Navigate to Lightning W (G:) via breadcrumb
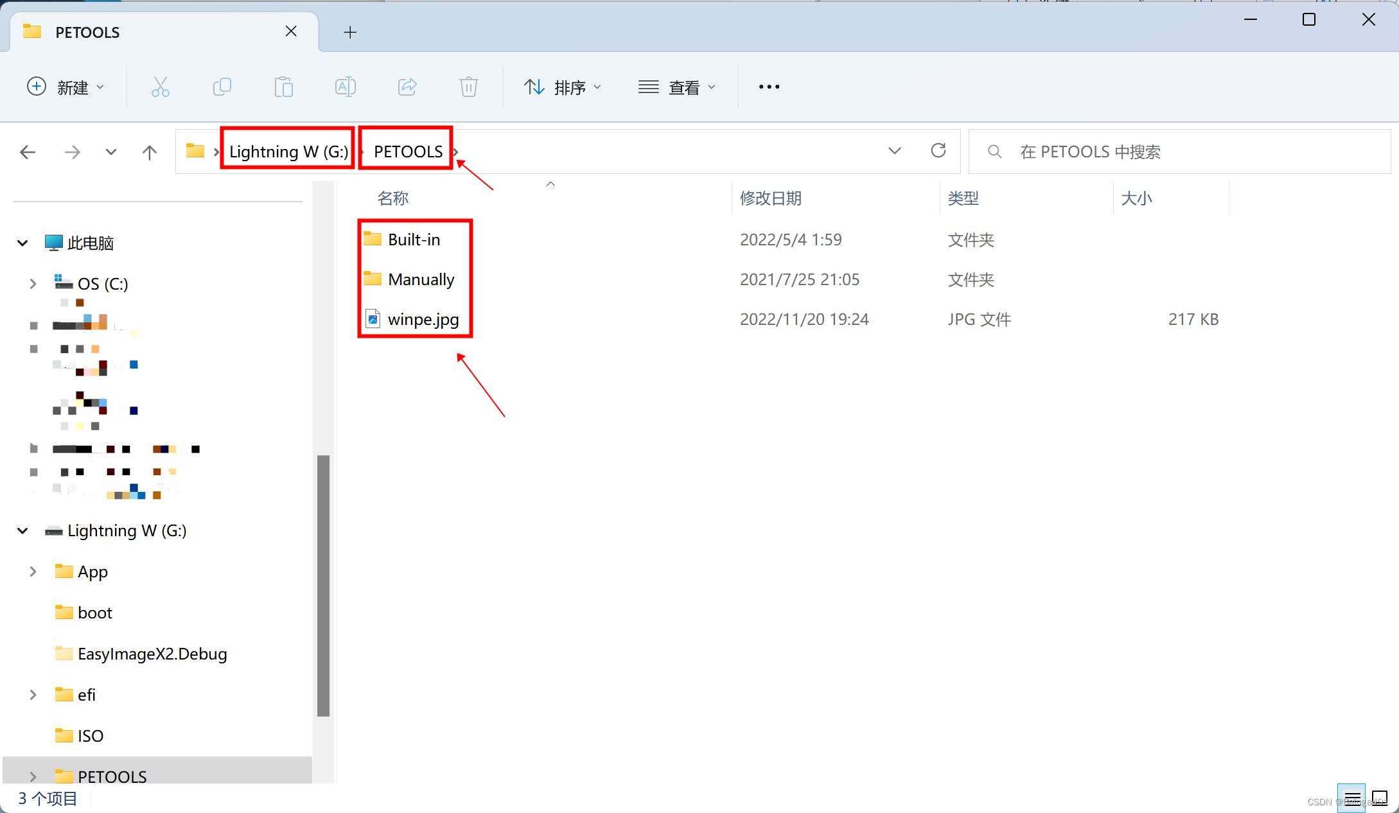This screenshot has height=813, width=1399. (287, 151)
